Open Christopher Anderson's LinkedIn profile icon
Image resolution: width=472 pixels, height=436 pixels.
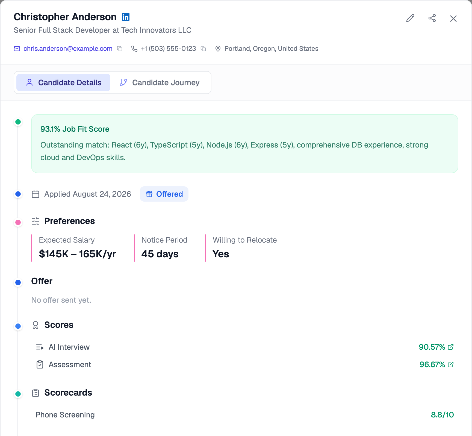[x=126, y=17]
